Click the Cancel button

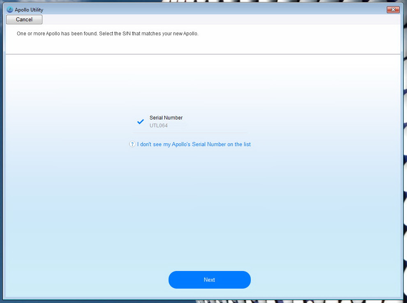coord(24,19)
